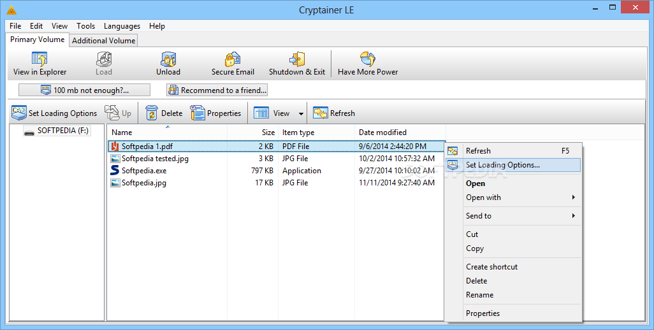Viewport: 654px width, 330px height.
Task: Select the Softpedia tested.jpg file name
Action: click(x=155, y=159)
